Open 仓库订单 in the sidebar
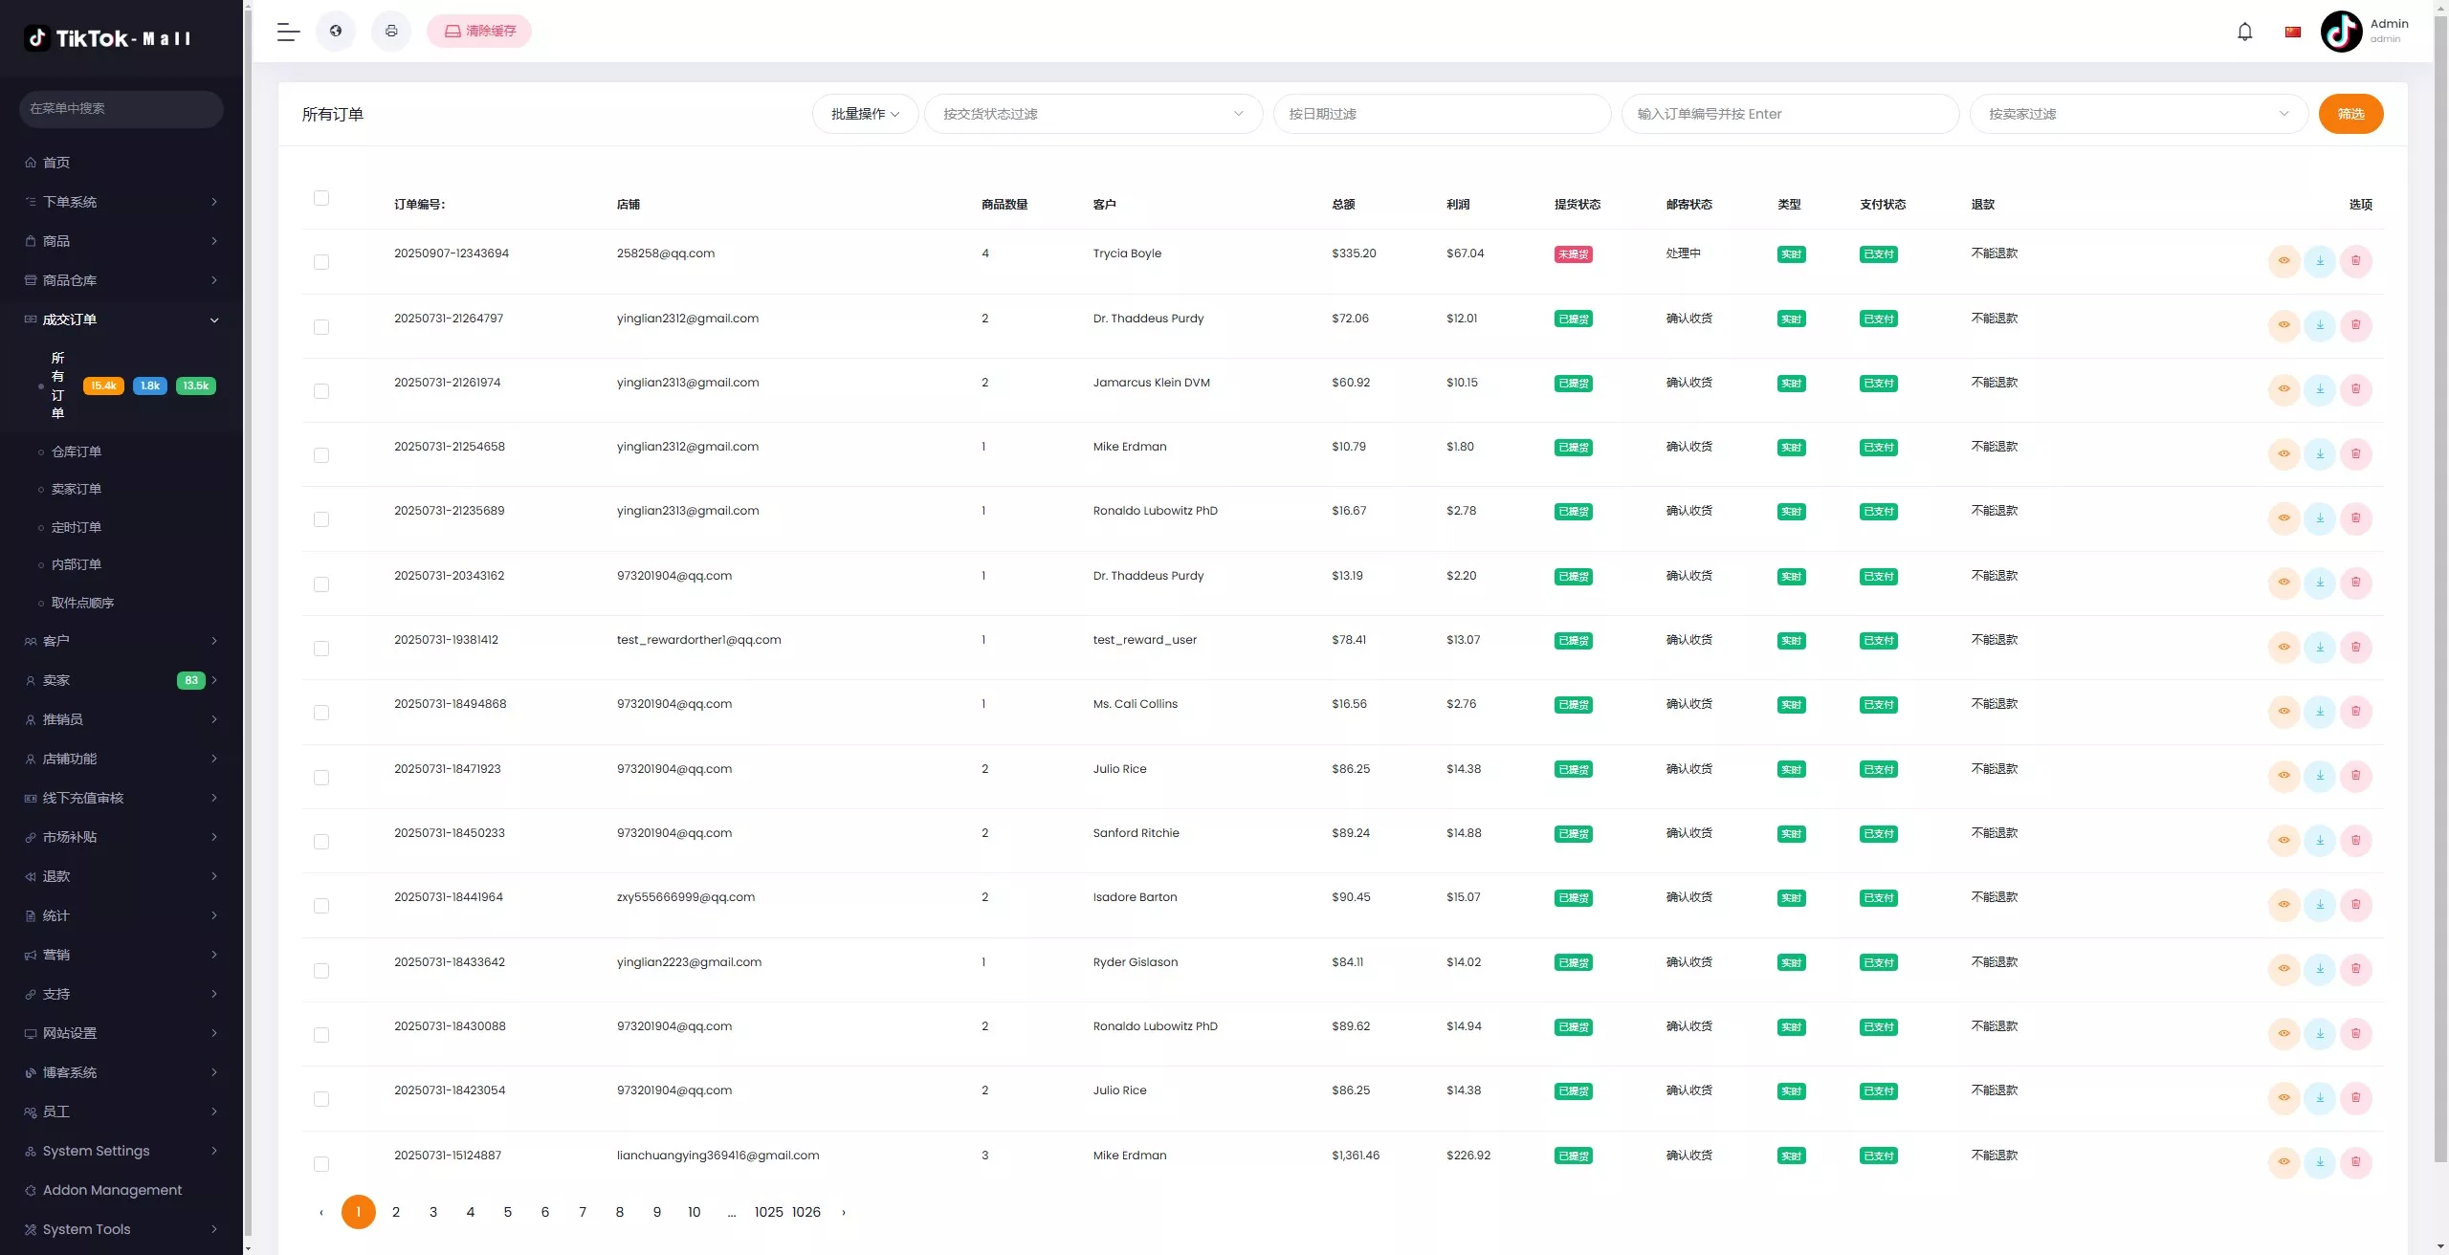The width and height of the screenshot is (2449, 1255). (77, 451)
